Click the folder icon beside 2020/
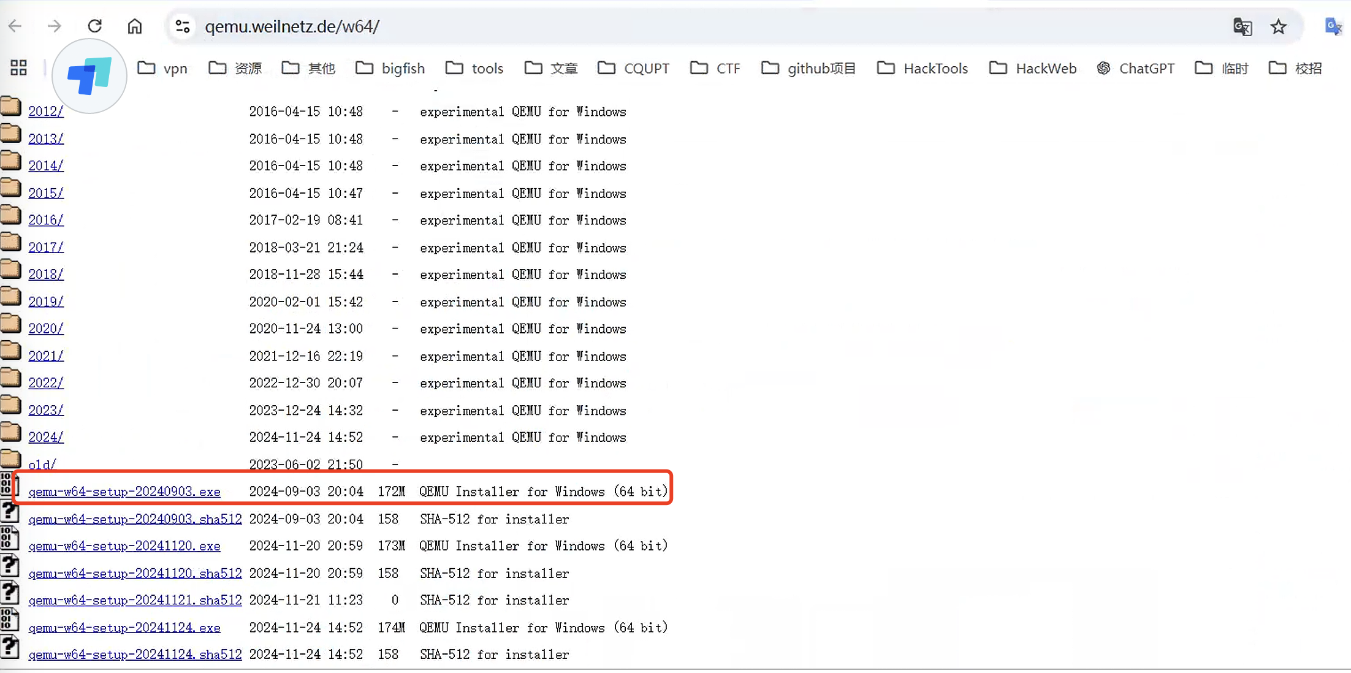Image resolution: width=1351 pixels, height=673 pixels. (x=10, y=323)
